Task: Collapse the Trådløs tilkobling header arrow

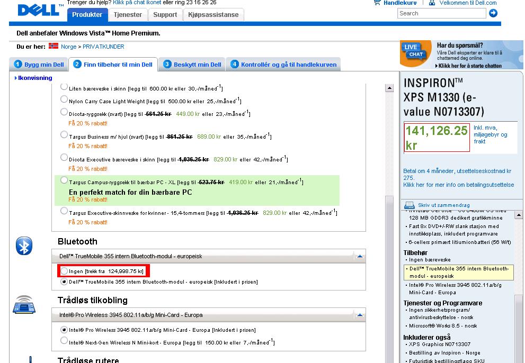Action: 360,315
